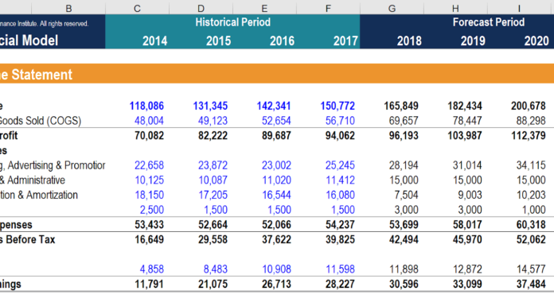Select advertising cell 25,245
Screen dimensions: 554x306
340,165
